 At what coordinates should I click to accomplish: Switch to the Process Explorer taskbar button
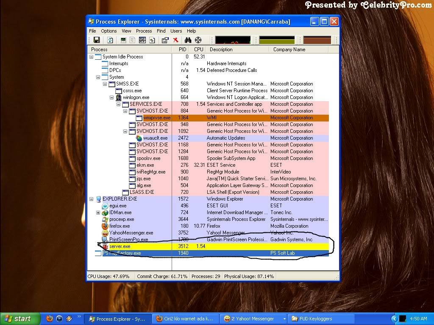coord(117,319)
